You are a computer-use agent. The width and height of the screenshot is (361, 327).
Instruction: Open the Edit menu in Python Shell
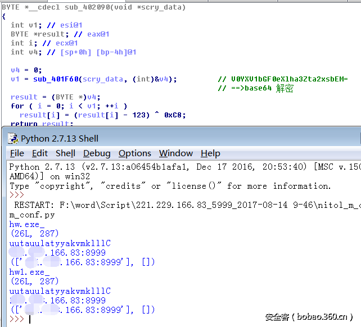[40, 153]
